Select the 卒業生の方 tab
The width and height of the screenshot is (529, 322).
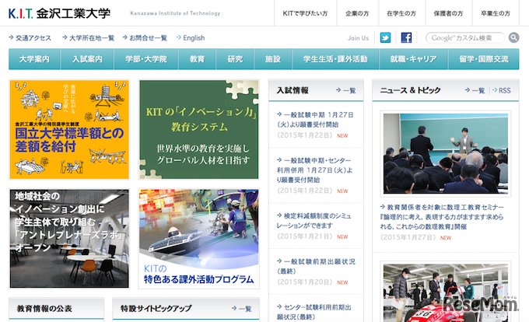(496, 13)
